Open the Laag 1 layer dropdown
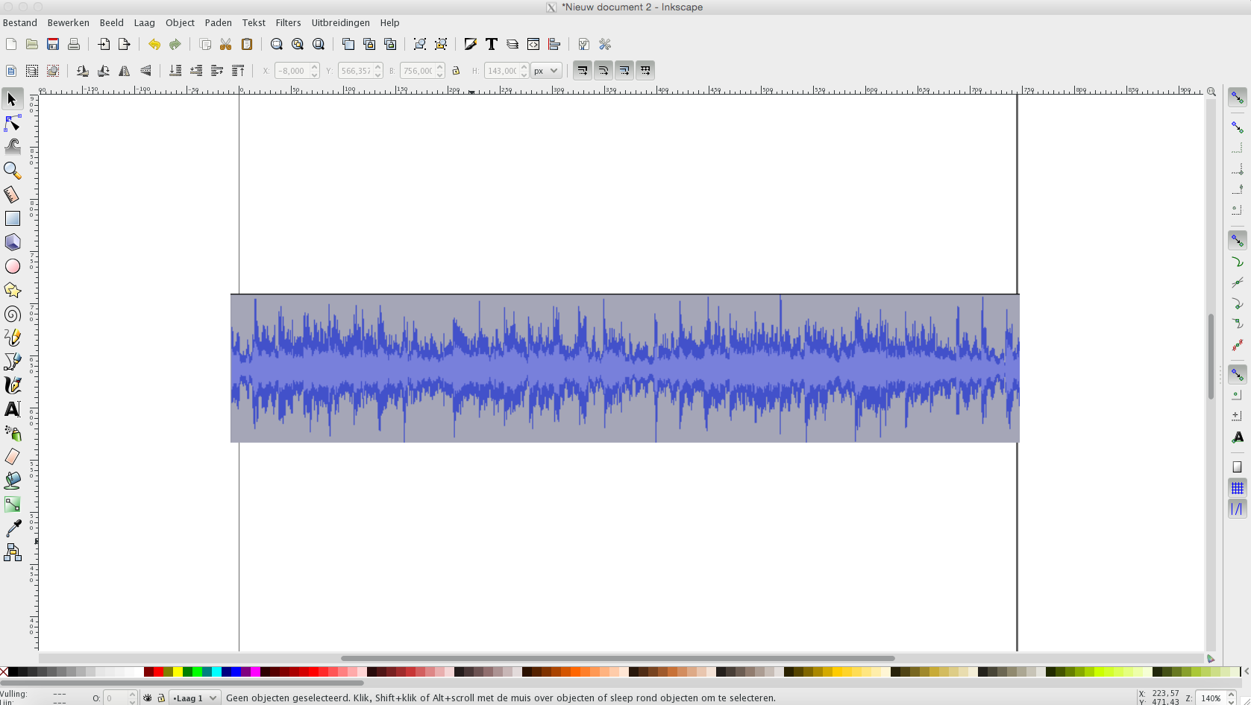Image resolution: width=1251 pixels, height=705 pixels. [195, 698]
